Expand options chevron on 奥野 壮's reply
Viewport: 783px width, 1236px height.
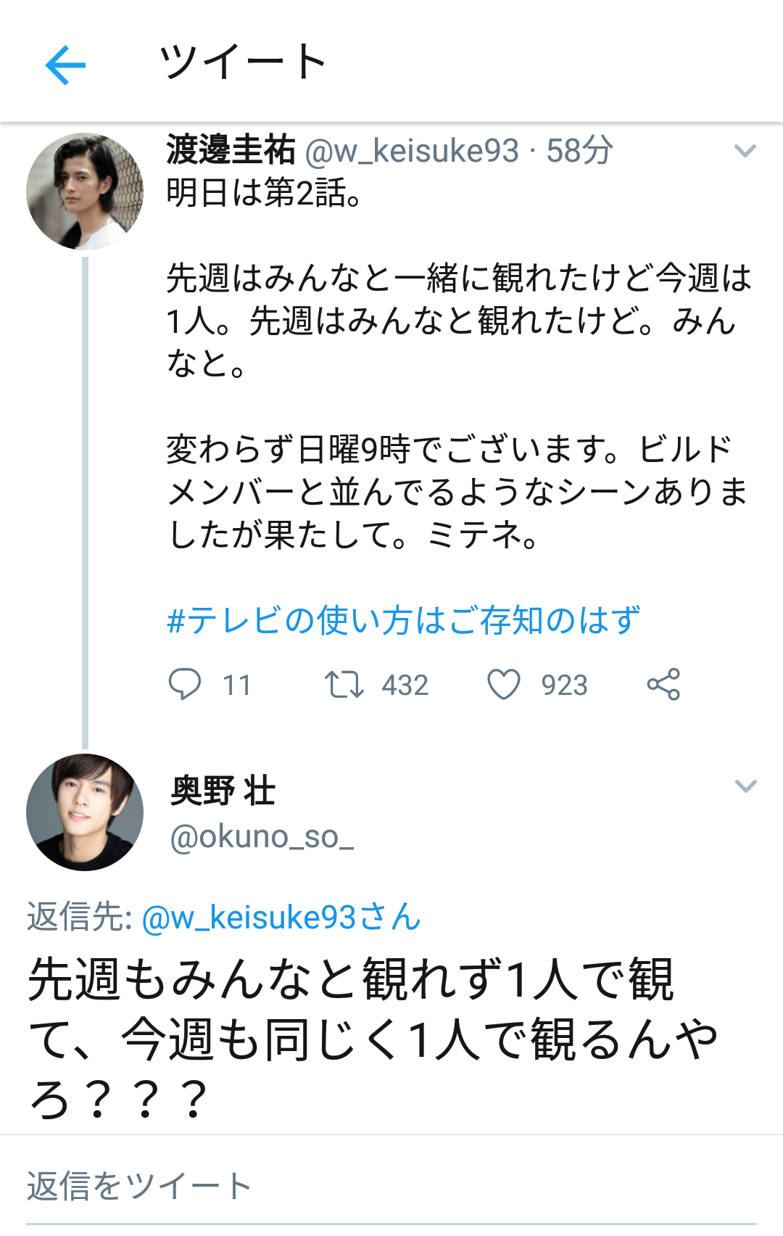(745, 786)
